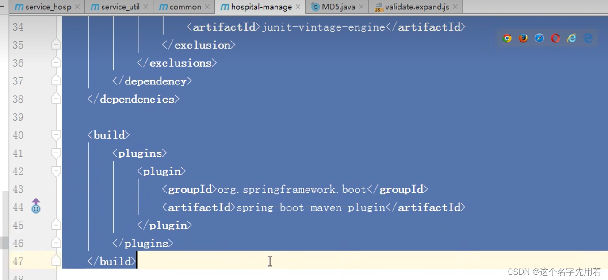Collapse the plugin block at line 42
The image size is (608, 280).
[56, 171]
